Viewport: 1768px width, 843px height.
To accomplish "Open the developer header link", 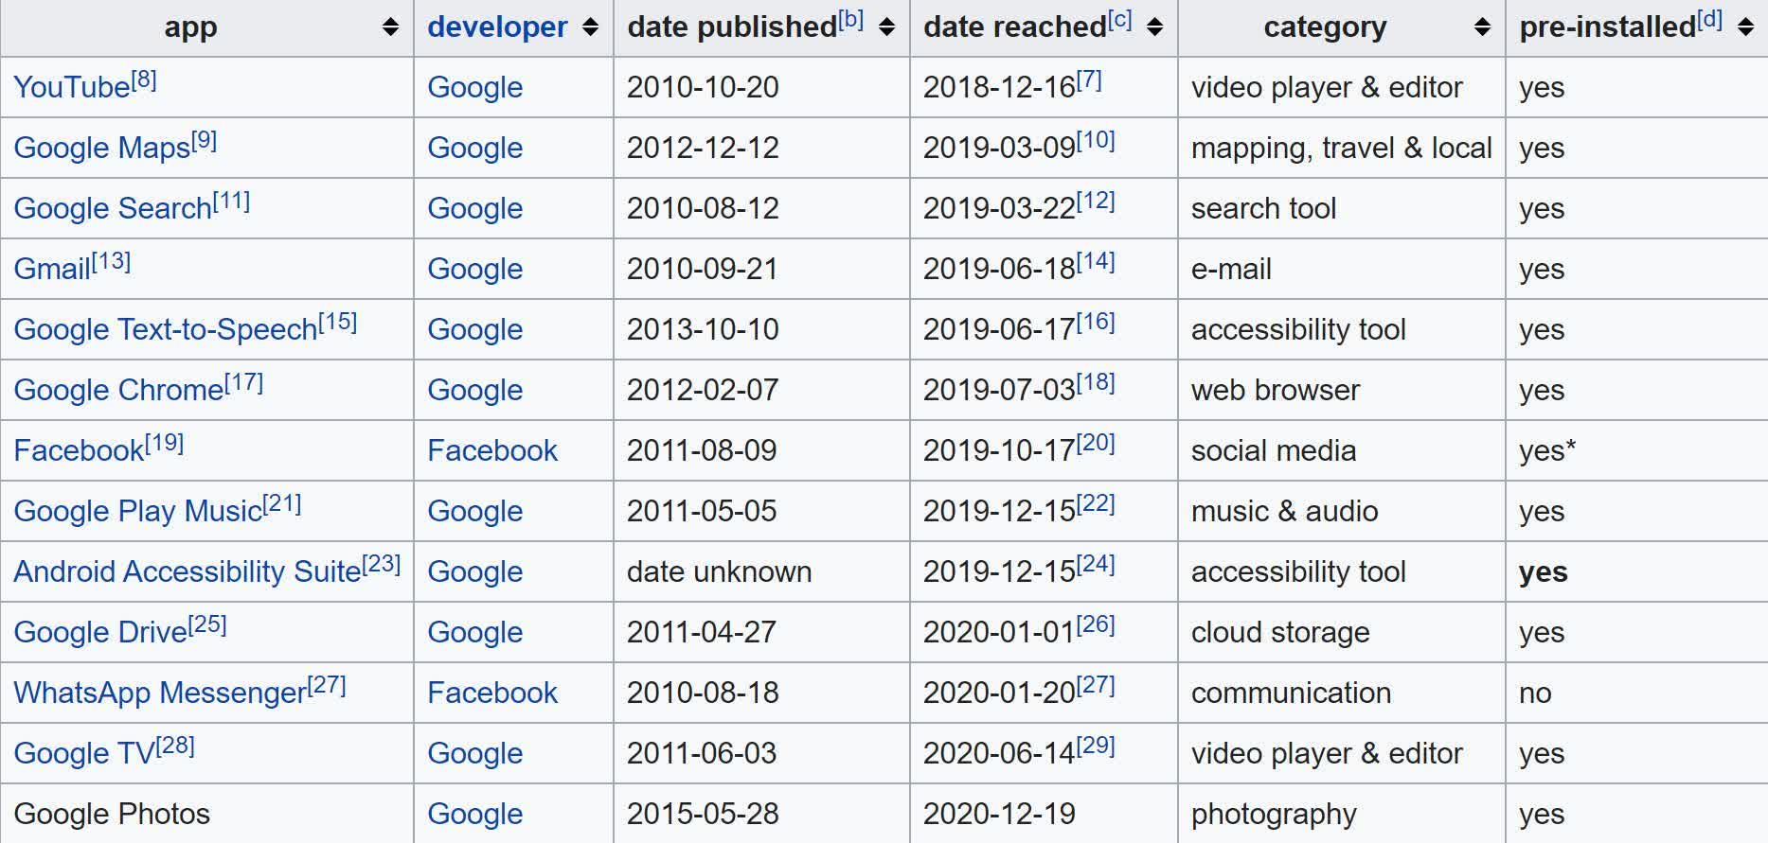I will (497, 27).
